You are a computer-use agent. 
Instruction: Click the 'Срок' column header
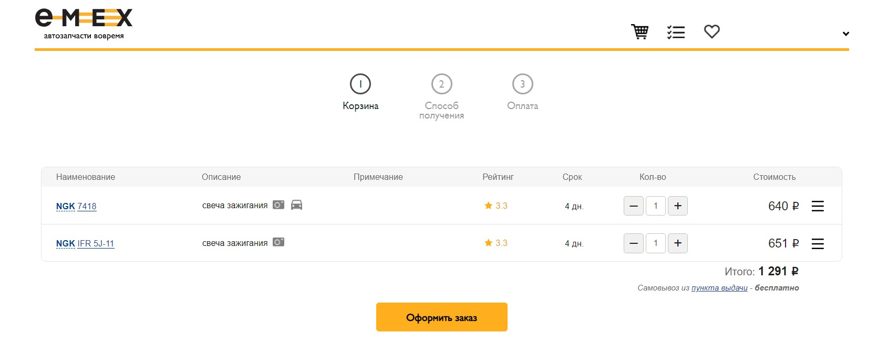(572, 177)
